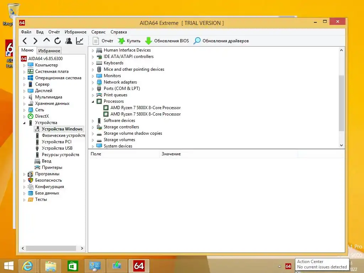Click the Refresh toolbar icon

(x=58, y=41)
